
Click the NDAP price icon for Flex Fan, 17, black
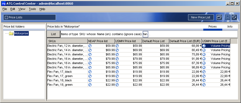(x=90, y=72)
